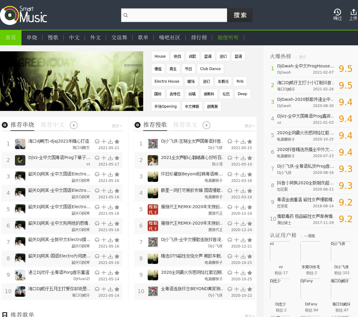Select the Club Dance genre tag
358x317 pixels.
coord(210,69)
